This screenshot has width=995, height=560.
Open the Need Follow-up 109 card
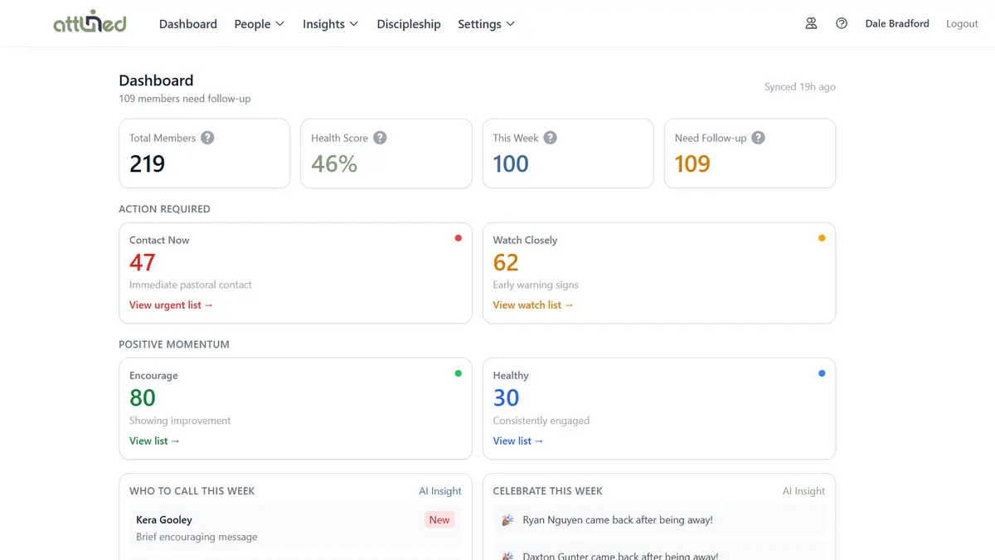click(x=750, y=153)
